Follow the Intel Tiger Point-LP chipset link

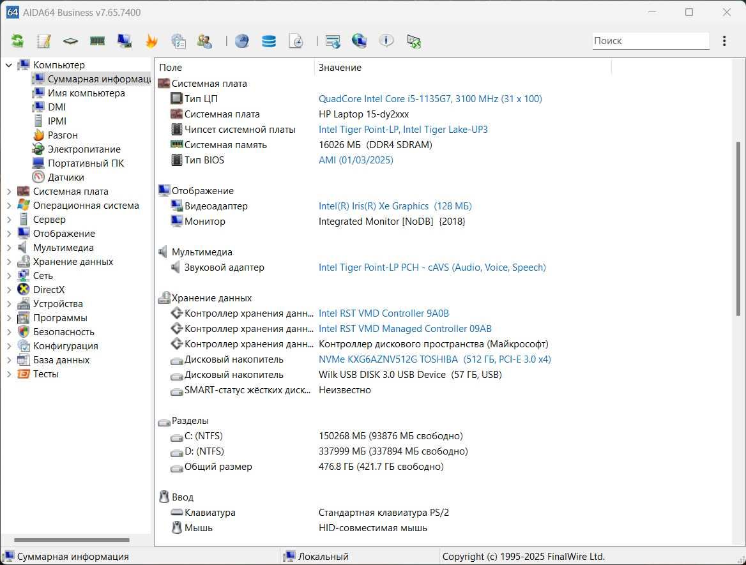pyautogui.click(x=403, y=130)
